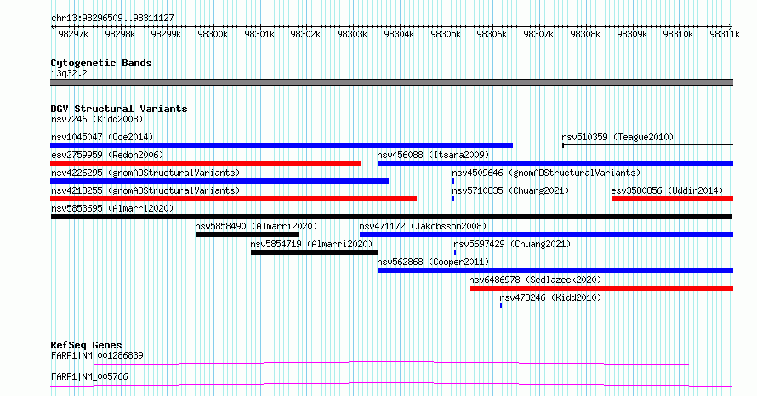The height and width of the screenshot is (396, 757).
Task: Open nsv456088 (Itsara2009) variant label
Action: point(433,155)
